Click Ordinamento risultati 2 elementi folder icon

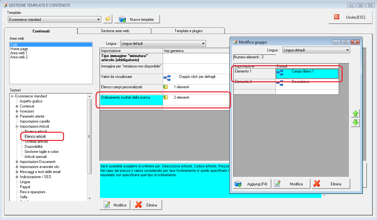point(166,97)
